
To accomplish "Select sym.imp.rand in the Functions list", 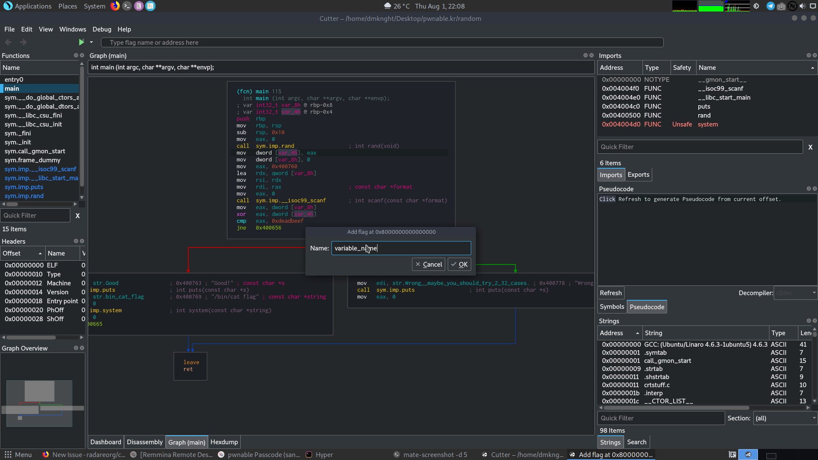I will coord(40,196).
